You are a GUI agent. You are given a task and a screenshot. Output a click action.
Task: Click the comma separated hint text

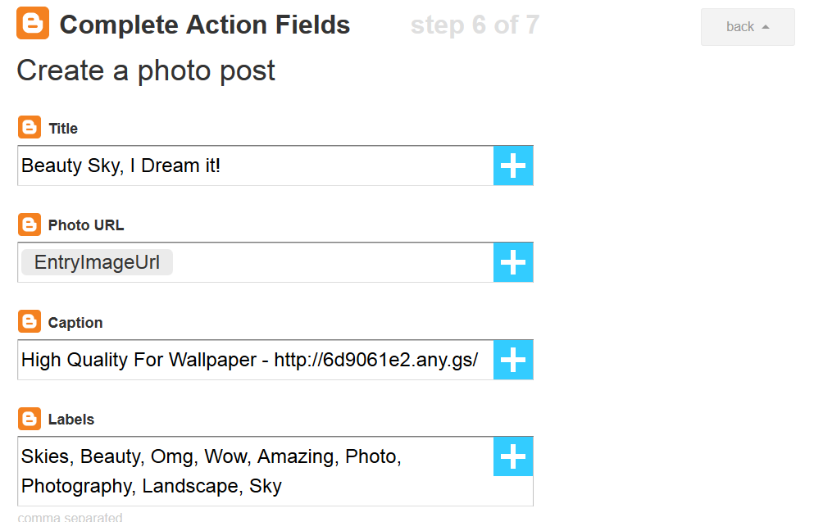coord(70,517)
